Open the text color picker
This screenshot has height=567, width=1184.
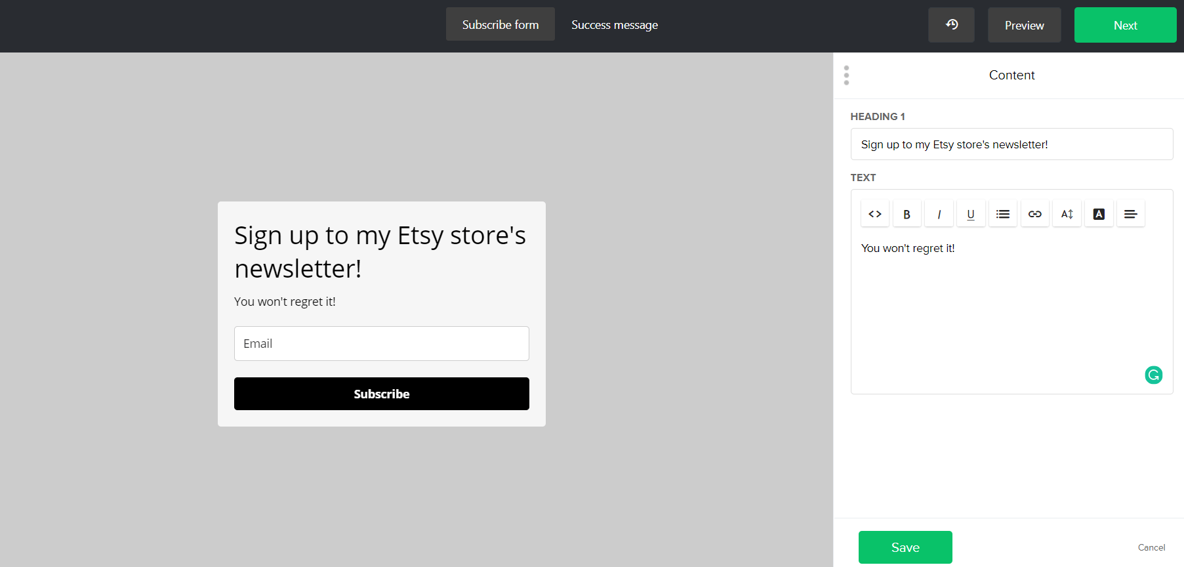click(1099, 214)
